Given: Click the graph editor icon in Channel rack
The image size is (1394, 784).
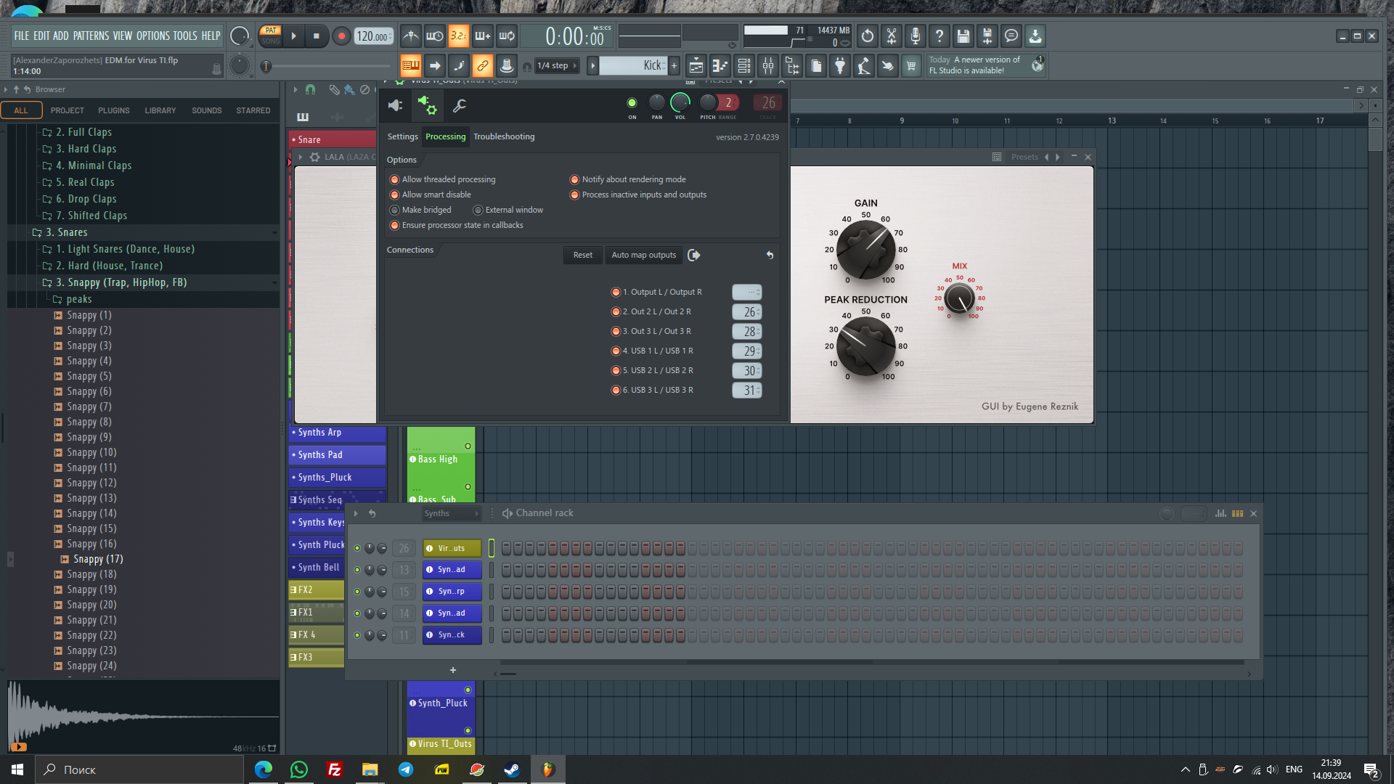Looking at the screenshot, I should 1221,513.
